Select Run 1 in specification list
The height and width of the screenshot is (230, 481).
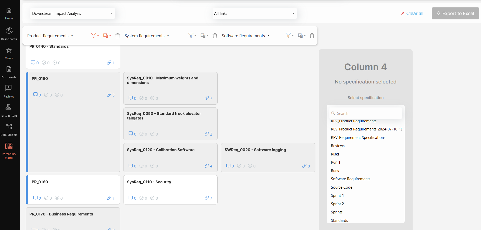click(336, 162)
